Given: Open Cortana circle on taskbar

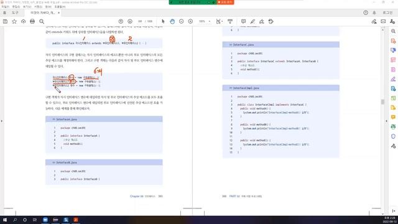Looking at the screenshot, I should 25,220.
